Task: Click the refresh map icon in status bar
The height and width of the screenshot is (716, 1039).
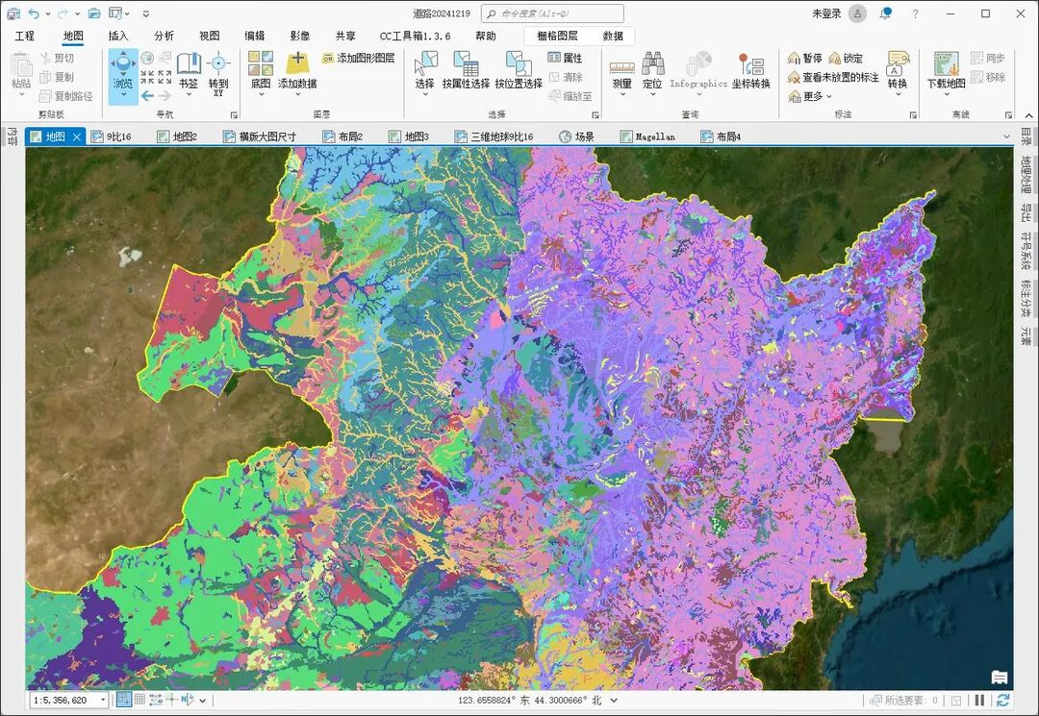Action: pyautogui.click(x=1002, y=700)
